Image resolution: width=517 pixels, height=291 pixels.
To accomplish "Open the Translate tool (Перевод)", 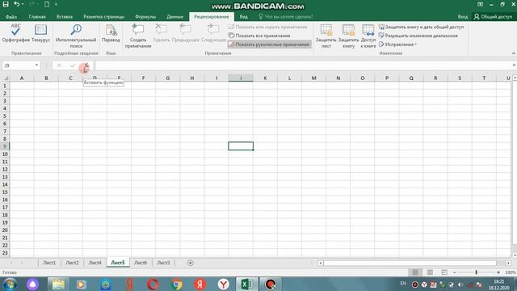I will coord(111,33).
